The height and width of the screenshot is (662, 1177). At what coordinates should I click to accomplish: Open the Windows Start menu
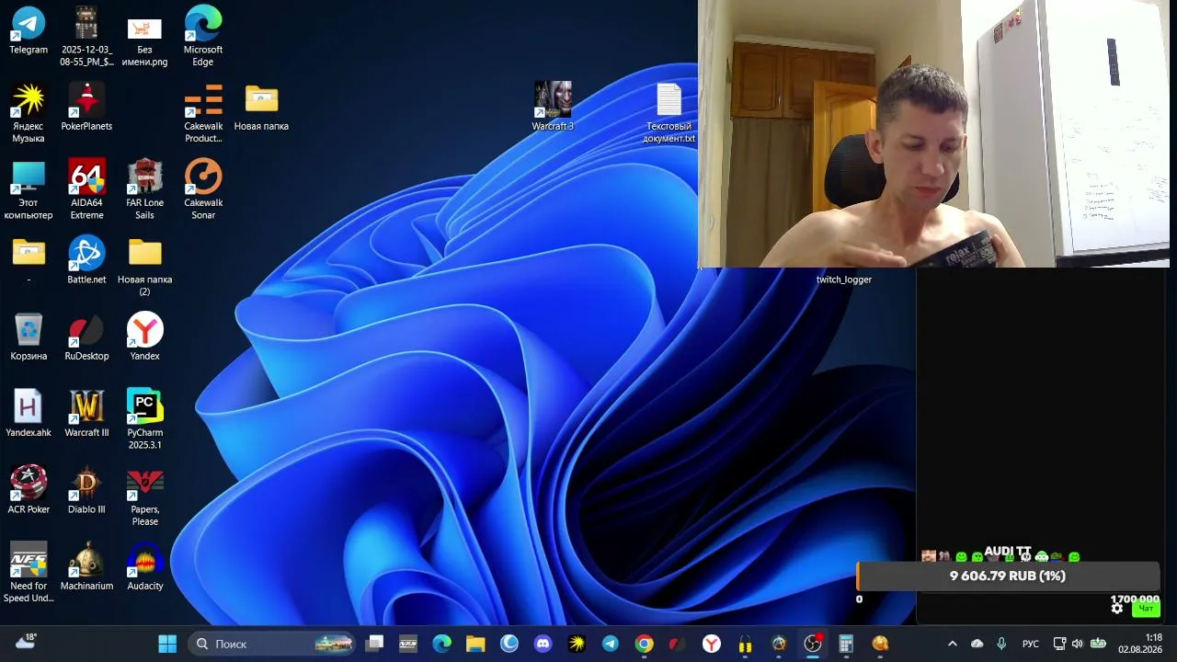pos(167,644)
